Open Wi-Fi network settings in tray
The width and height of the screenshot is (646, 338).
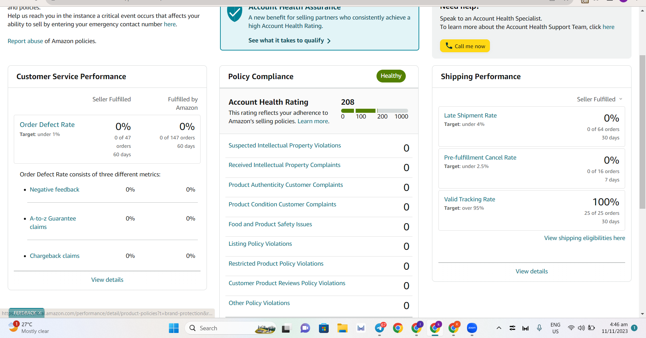(571, 328)
